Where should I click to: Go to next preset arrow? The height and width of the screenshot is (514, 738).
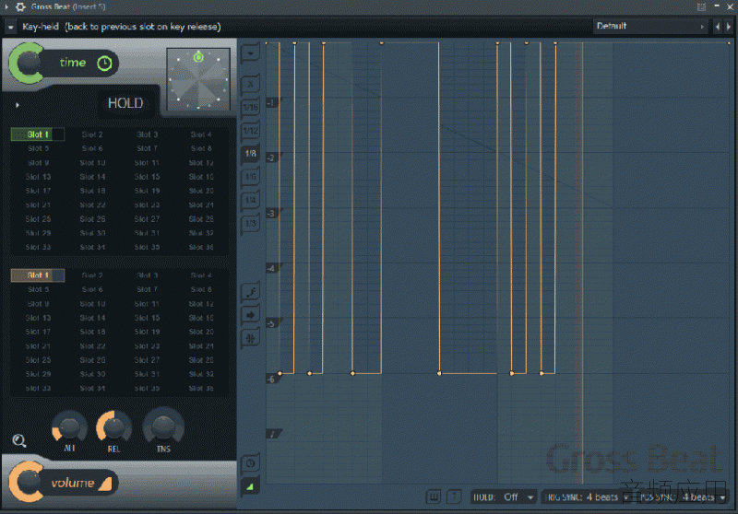pyautogui.click(x=728, y=27)
